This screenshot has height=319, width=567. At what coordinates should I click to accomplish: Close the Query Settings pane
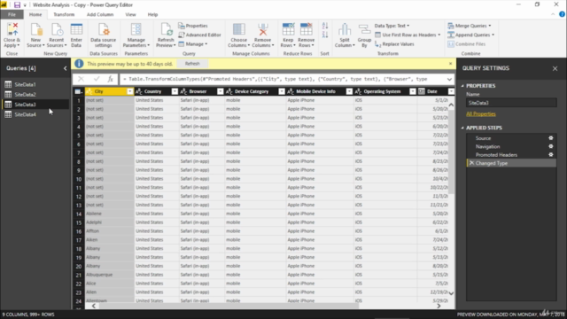pos(555,68)
